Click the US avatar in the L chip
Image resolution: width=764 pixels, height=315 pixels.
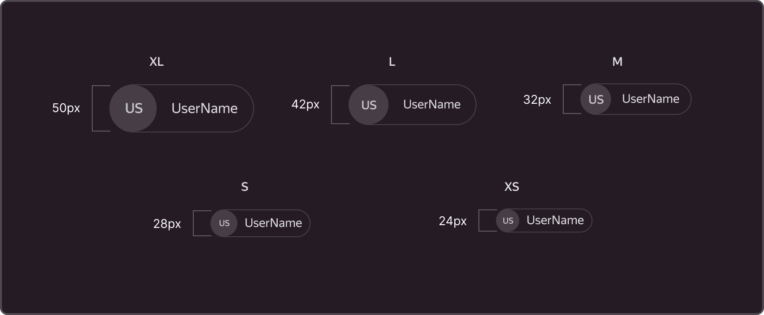pos(369,105)
